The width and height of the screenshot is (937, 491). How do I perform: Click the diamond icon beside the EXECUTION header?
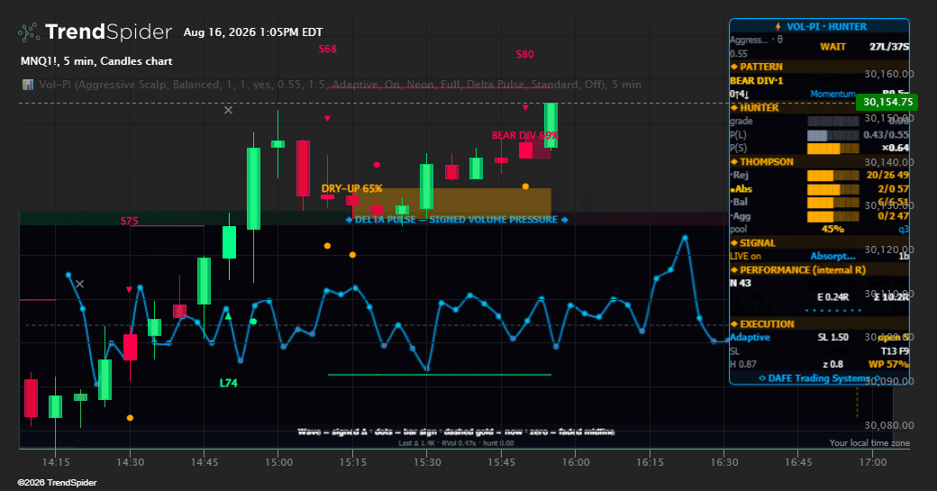734,324
